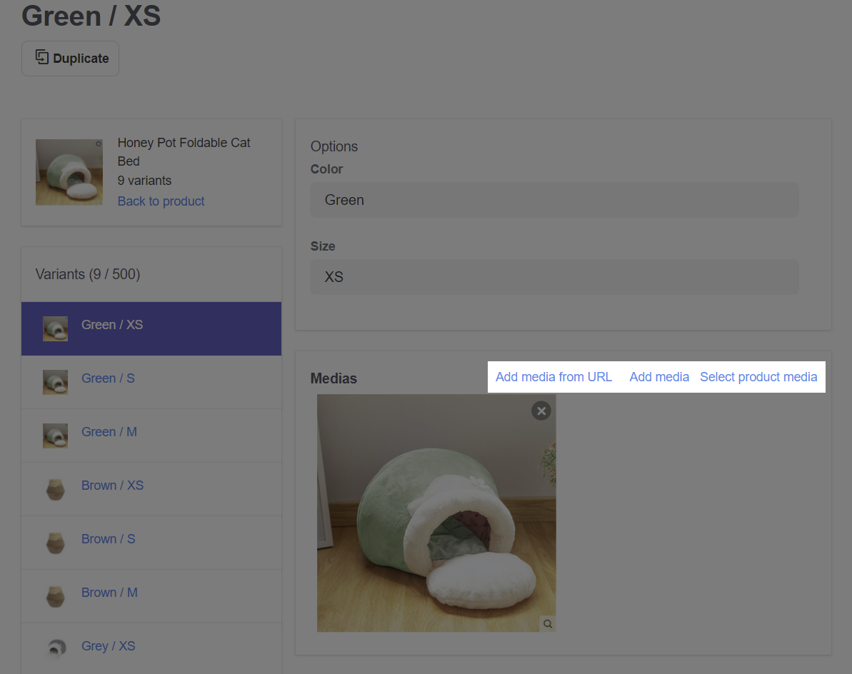Click the Green / S variant thumbnail
The width and height of the screenshot is (852, 674).
(56, 383)
